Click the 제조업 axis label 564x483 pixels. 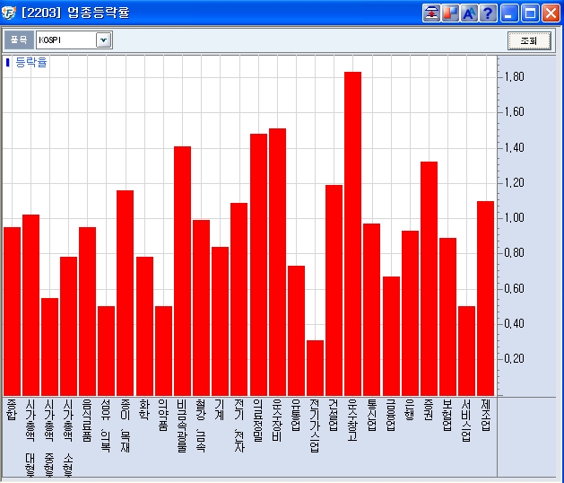point(485,415)
